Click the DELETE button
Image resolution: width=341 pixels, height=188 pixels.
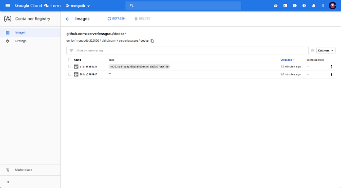142,18
